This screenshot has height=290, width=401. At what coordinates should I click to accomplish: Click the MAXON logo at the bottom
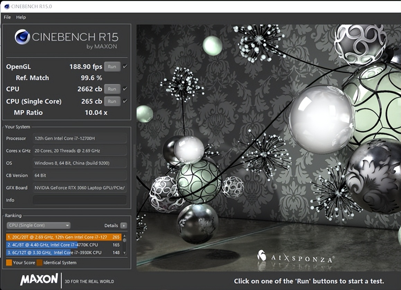click(x=39, y=280)
